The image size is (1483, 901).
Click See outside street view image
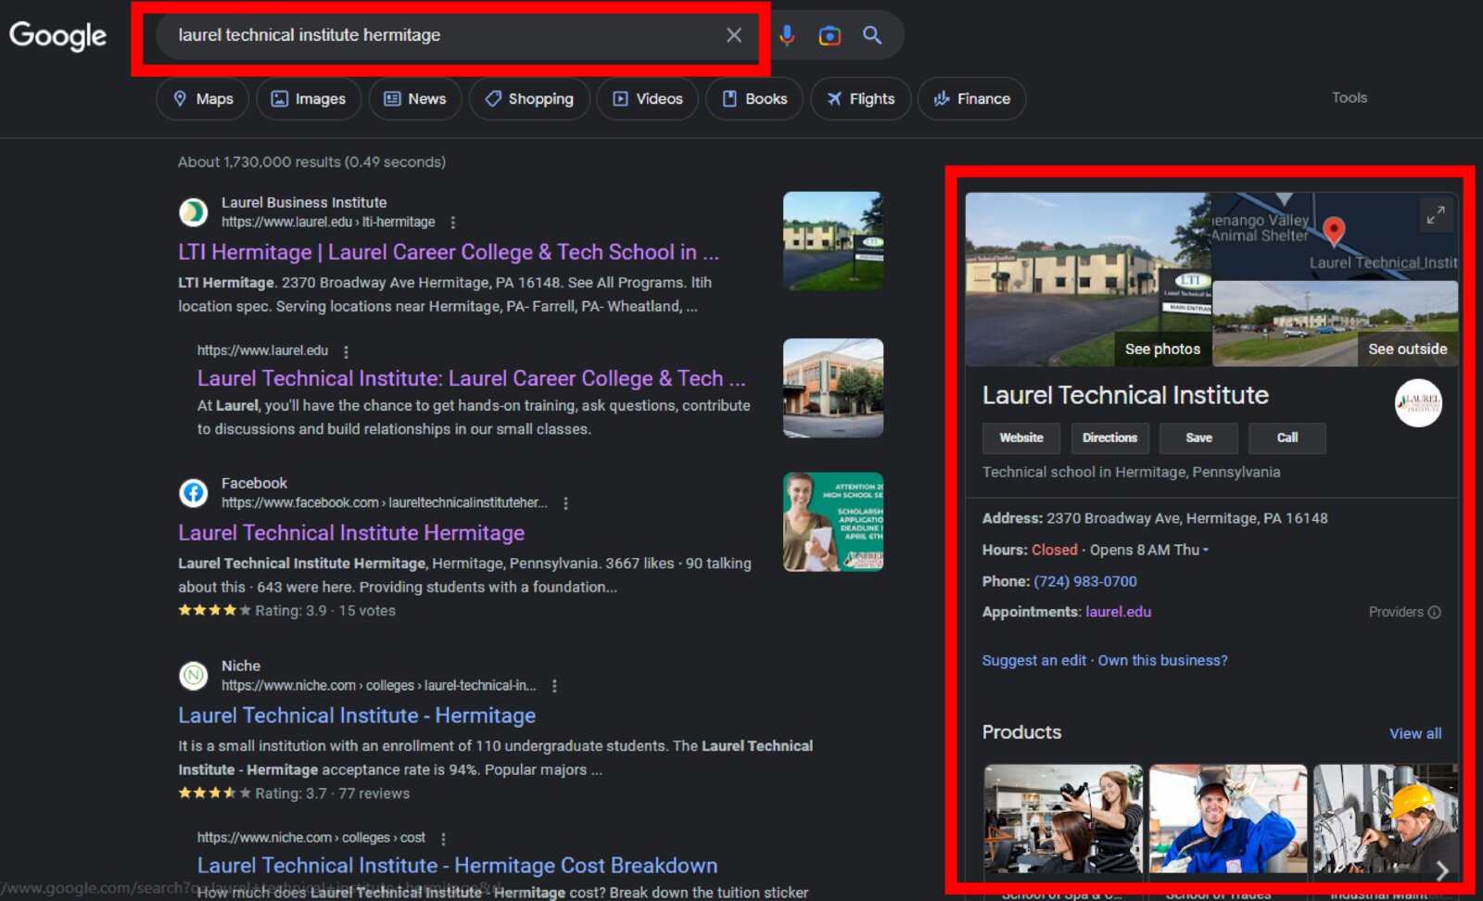pos(1407,349)
